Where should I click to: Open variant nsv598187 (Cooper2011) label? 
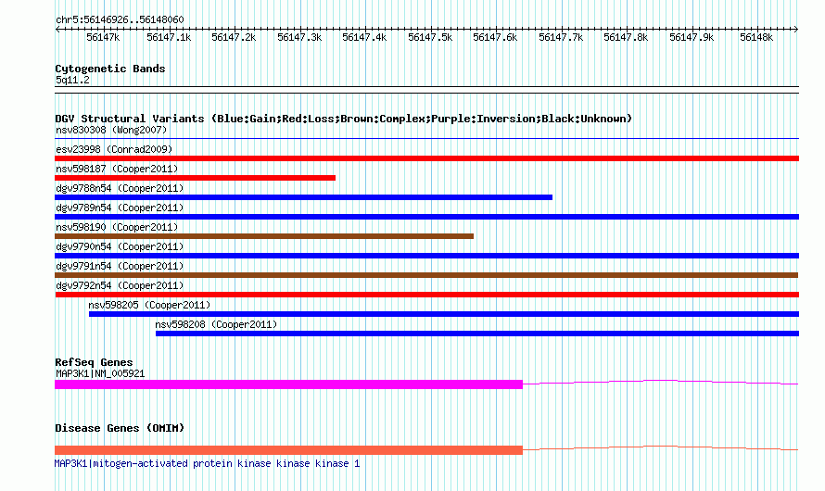(x=117, y=169)
